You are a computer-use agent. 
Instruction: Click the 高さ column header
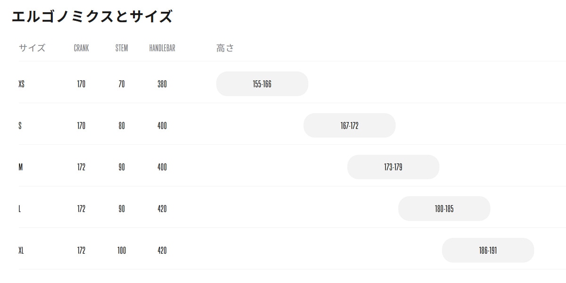[225, 48]
